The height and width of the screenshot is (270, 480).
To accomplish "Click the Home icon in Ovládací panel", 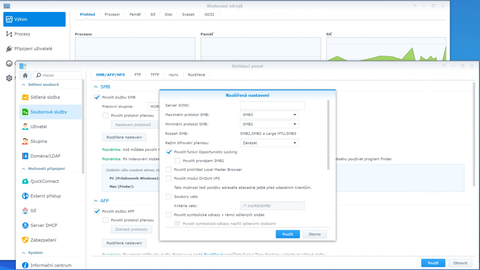I will click(25, 75).
